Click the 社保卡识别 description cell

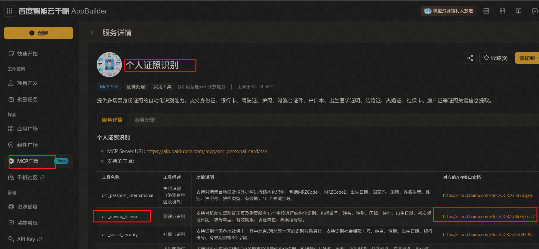pyautogui.click(x=175, y=235)
